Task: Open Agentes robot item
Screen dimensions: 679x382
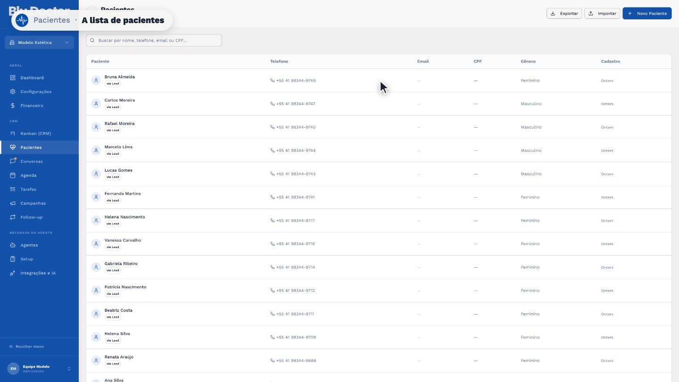Action: pos(39,245)
